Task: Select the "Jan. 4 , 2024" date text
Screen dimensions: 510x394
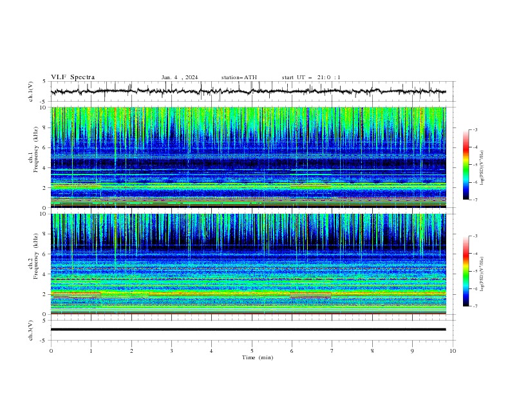Action: (x=180, y=77)
